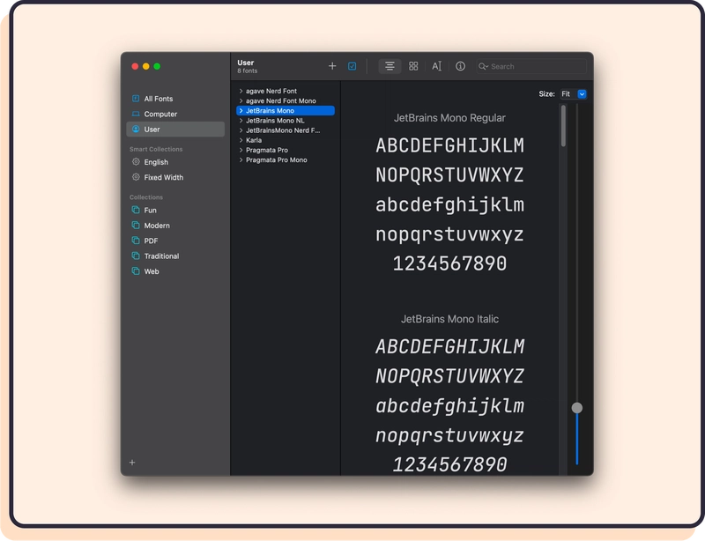Open the Fixed Width smart collection

click(x=175, y=177)
